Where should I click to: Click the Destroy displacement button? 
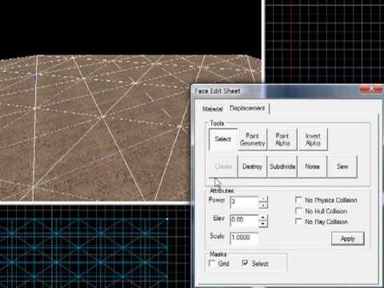[252, 166]
